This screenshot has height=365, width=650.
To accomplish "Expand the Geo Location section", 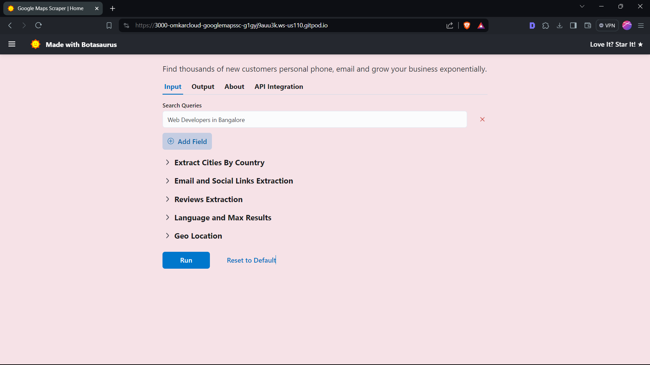I will click(x=198, y=236).
